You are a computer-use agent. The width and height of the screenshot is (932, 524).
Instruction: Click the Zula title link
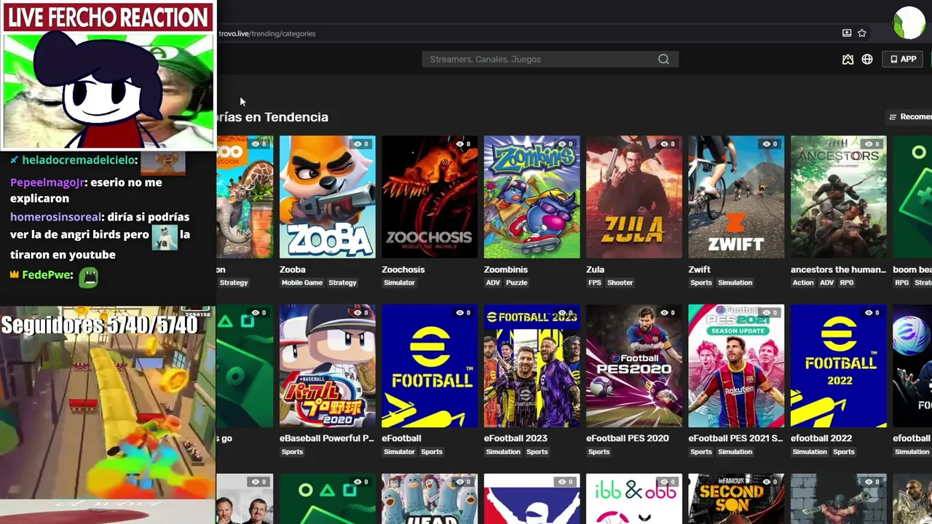coord(596,269)
